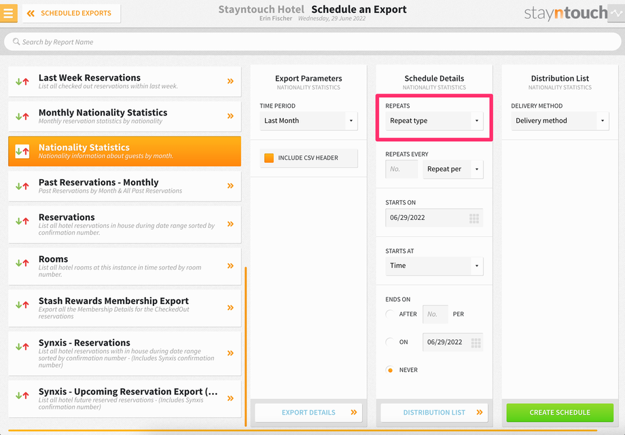Screen dimensions: 625x435
Task: Click chevron arrow on Rooms row
Action: point(230,266)
